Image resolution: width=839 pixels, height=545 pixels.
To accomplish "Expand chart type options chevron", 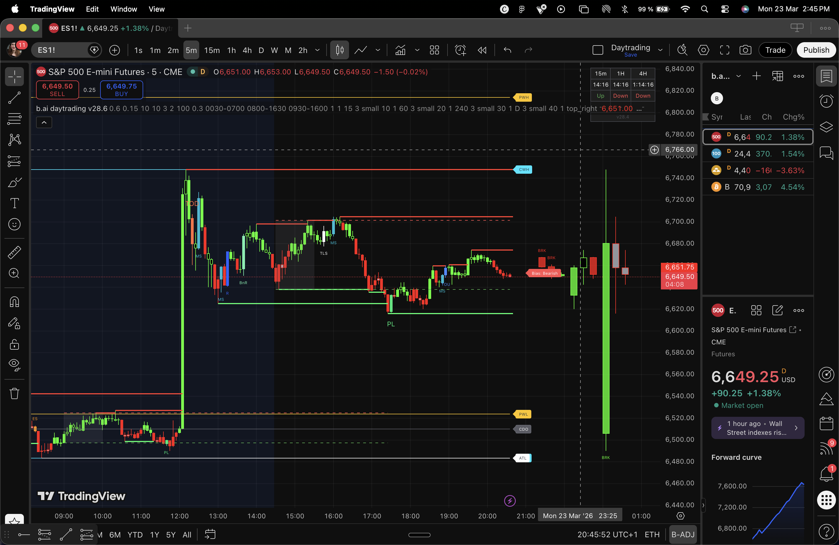I will (x=378, y=50).
